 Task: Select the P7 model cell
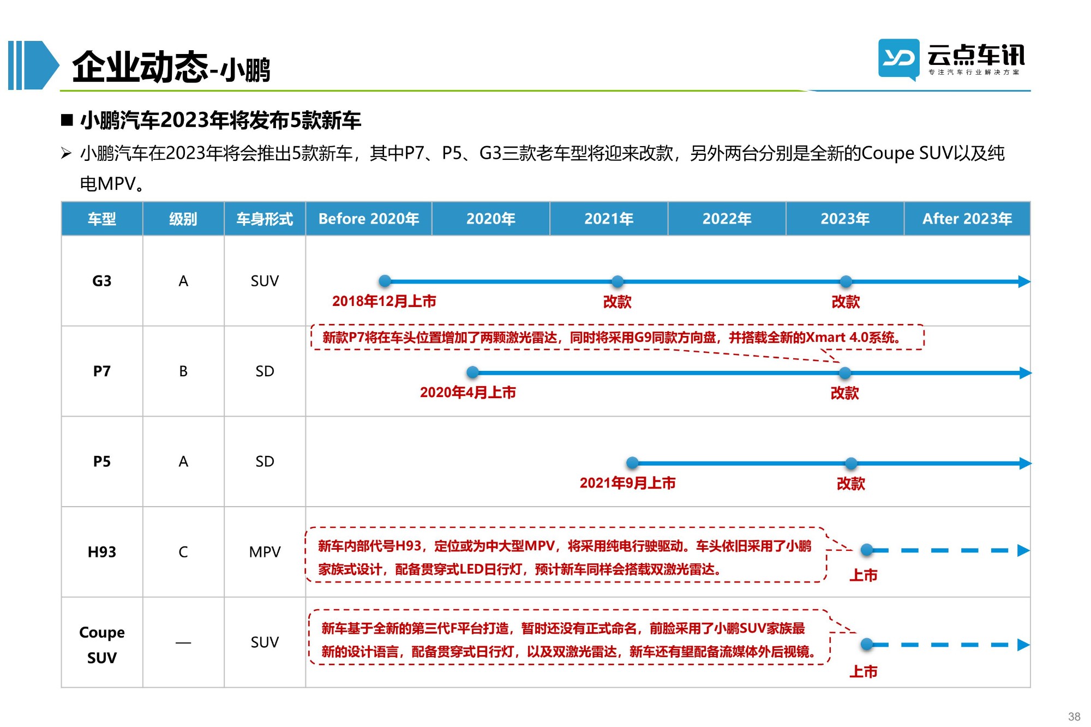102,371
